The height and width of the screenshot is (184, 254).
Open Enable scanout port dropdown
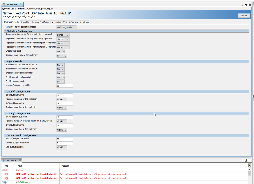(61, 82)
